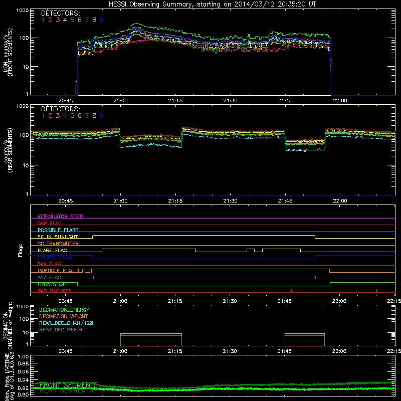The width and height of the screenshot is (401, 401).
Task: Click the 20:45 tick label under flags panel
Action: (x=66, y=301)
